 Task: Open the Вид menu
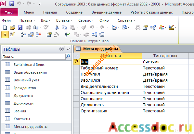pyautogui.click(x=45, y=20)
